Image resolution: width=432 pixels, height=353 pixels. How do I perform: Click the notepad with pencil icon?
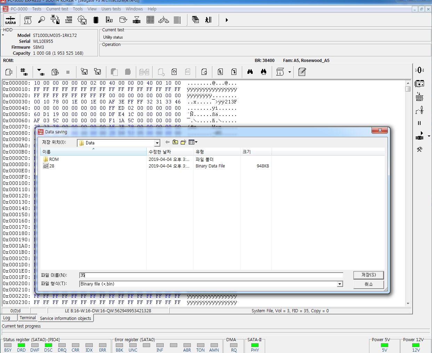point(302,72)
